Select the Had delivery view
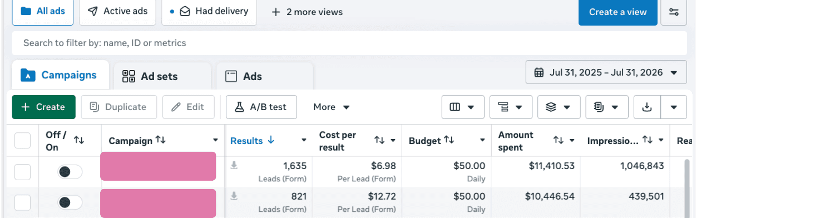This screenshot has width=830, height=218. 209,12
